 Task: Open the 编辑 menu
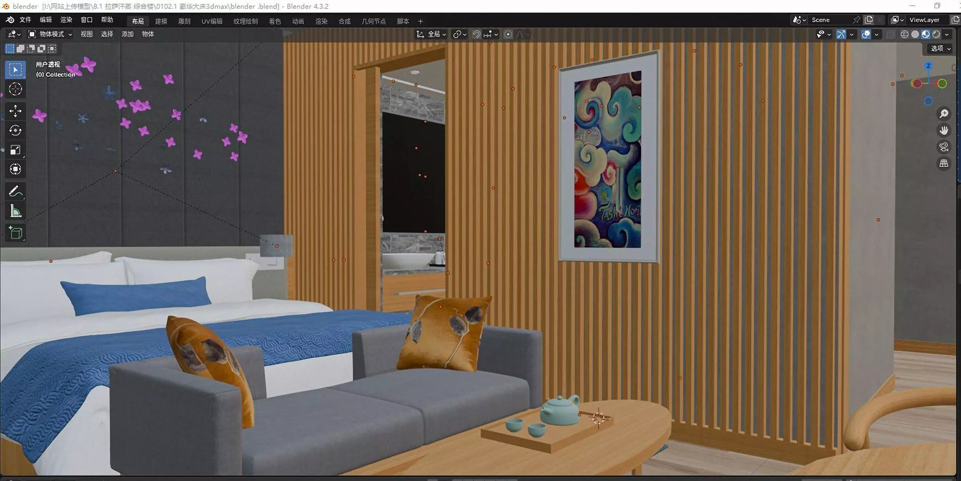point(46,20)
